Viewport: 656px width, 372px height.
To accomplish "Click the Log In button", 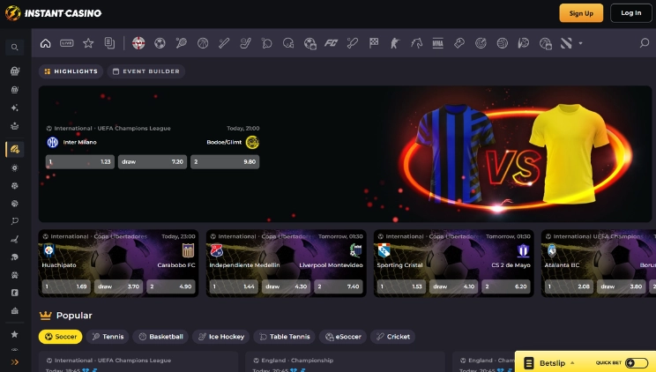I will click(x=631, y=13).
